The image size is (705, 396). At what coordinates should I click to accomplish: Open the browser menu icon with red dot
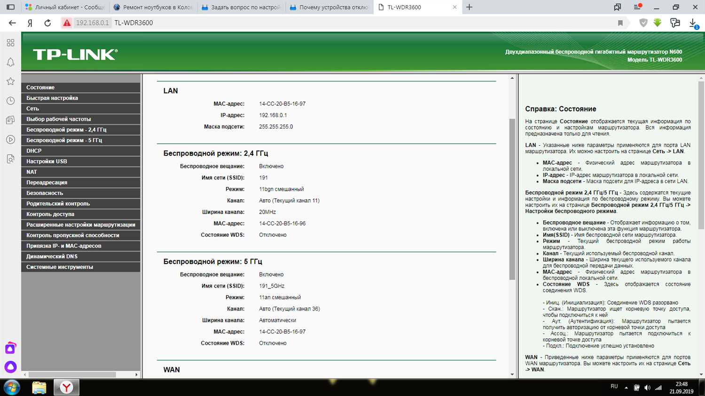click(637, 7)
